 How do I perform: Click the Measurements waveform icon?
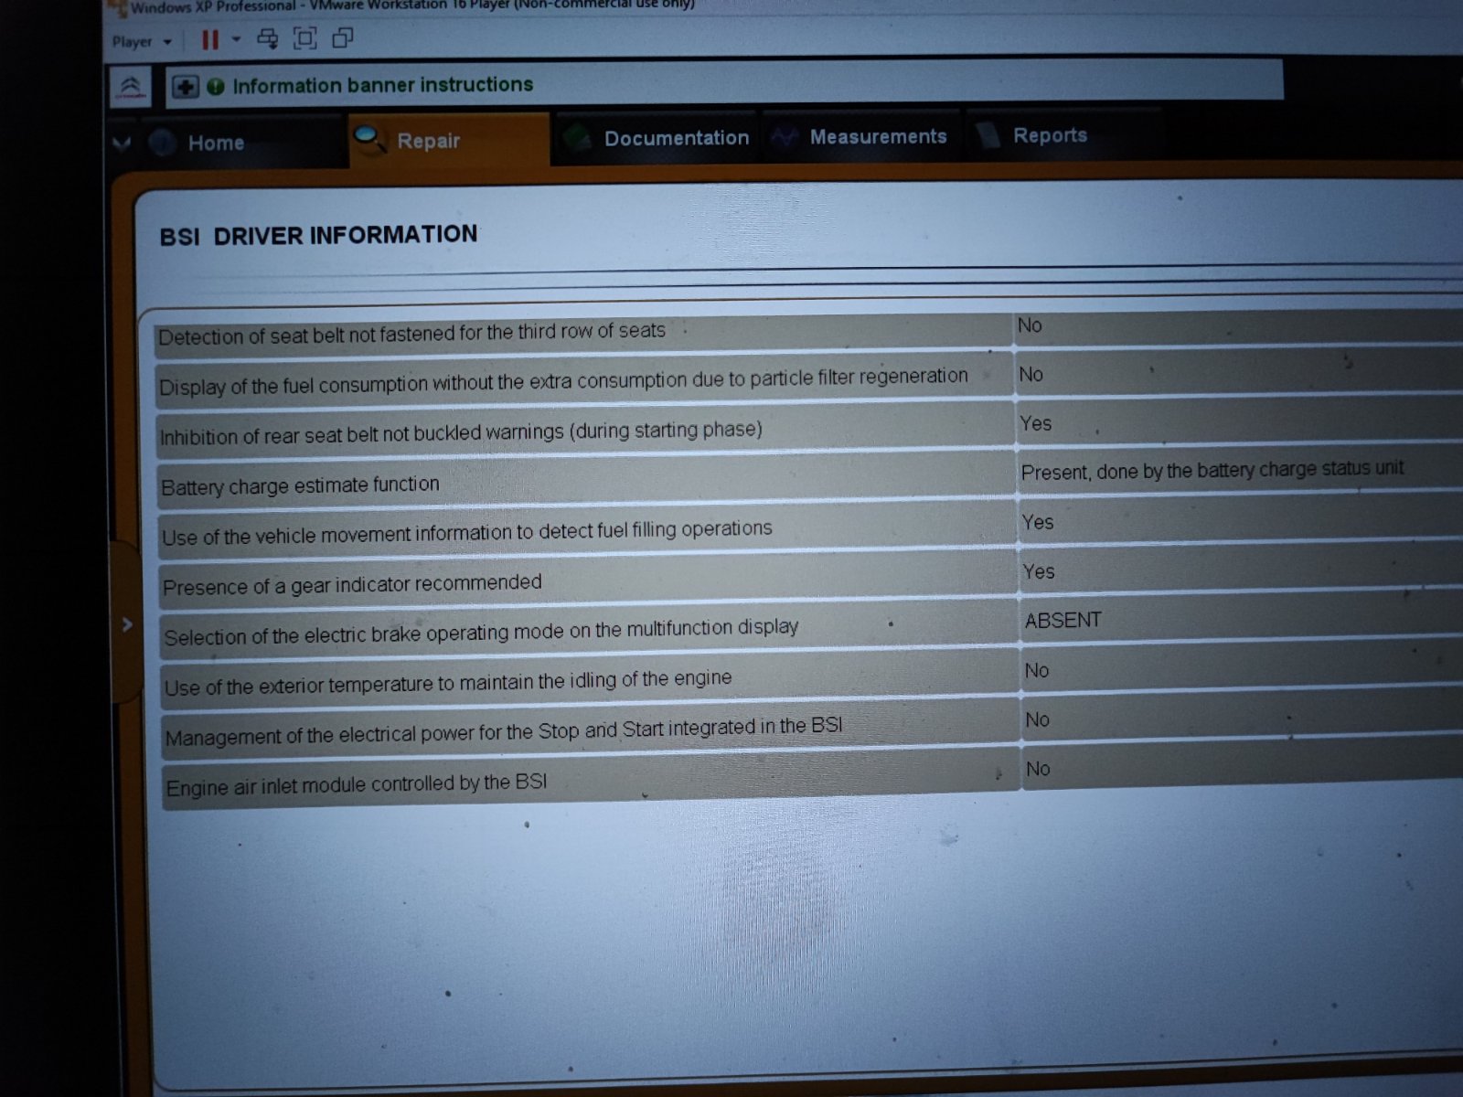pyautogui.click(x=785, y=138)
